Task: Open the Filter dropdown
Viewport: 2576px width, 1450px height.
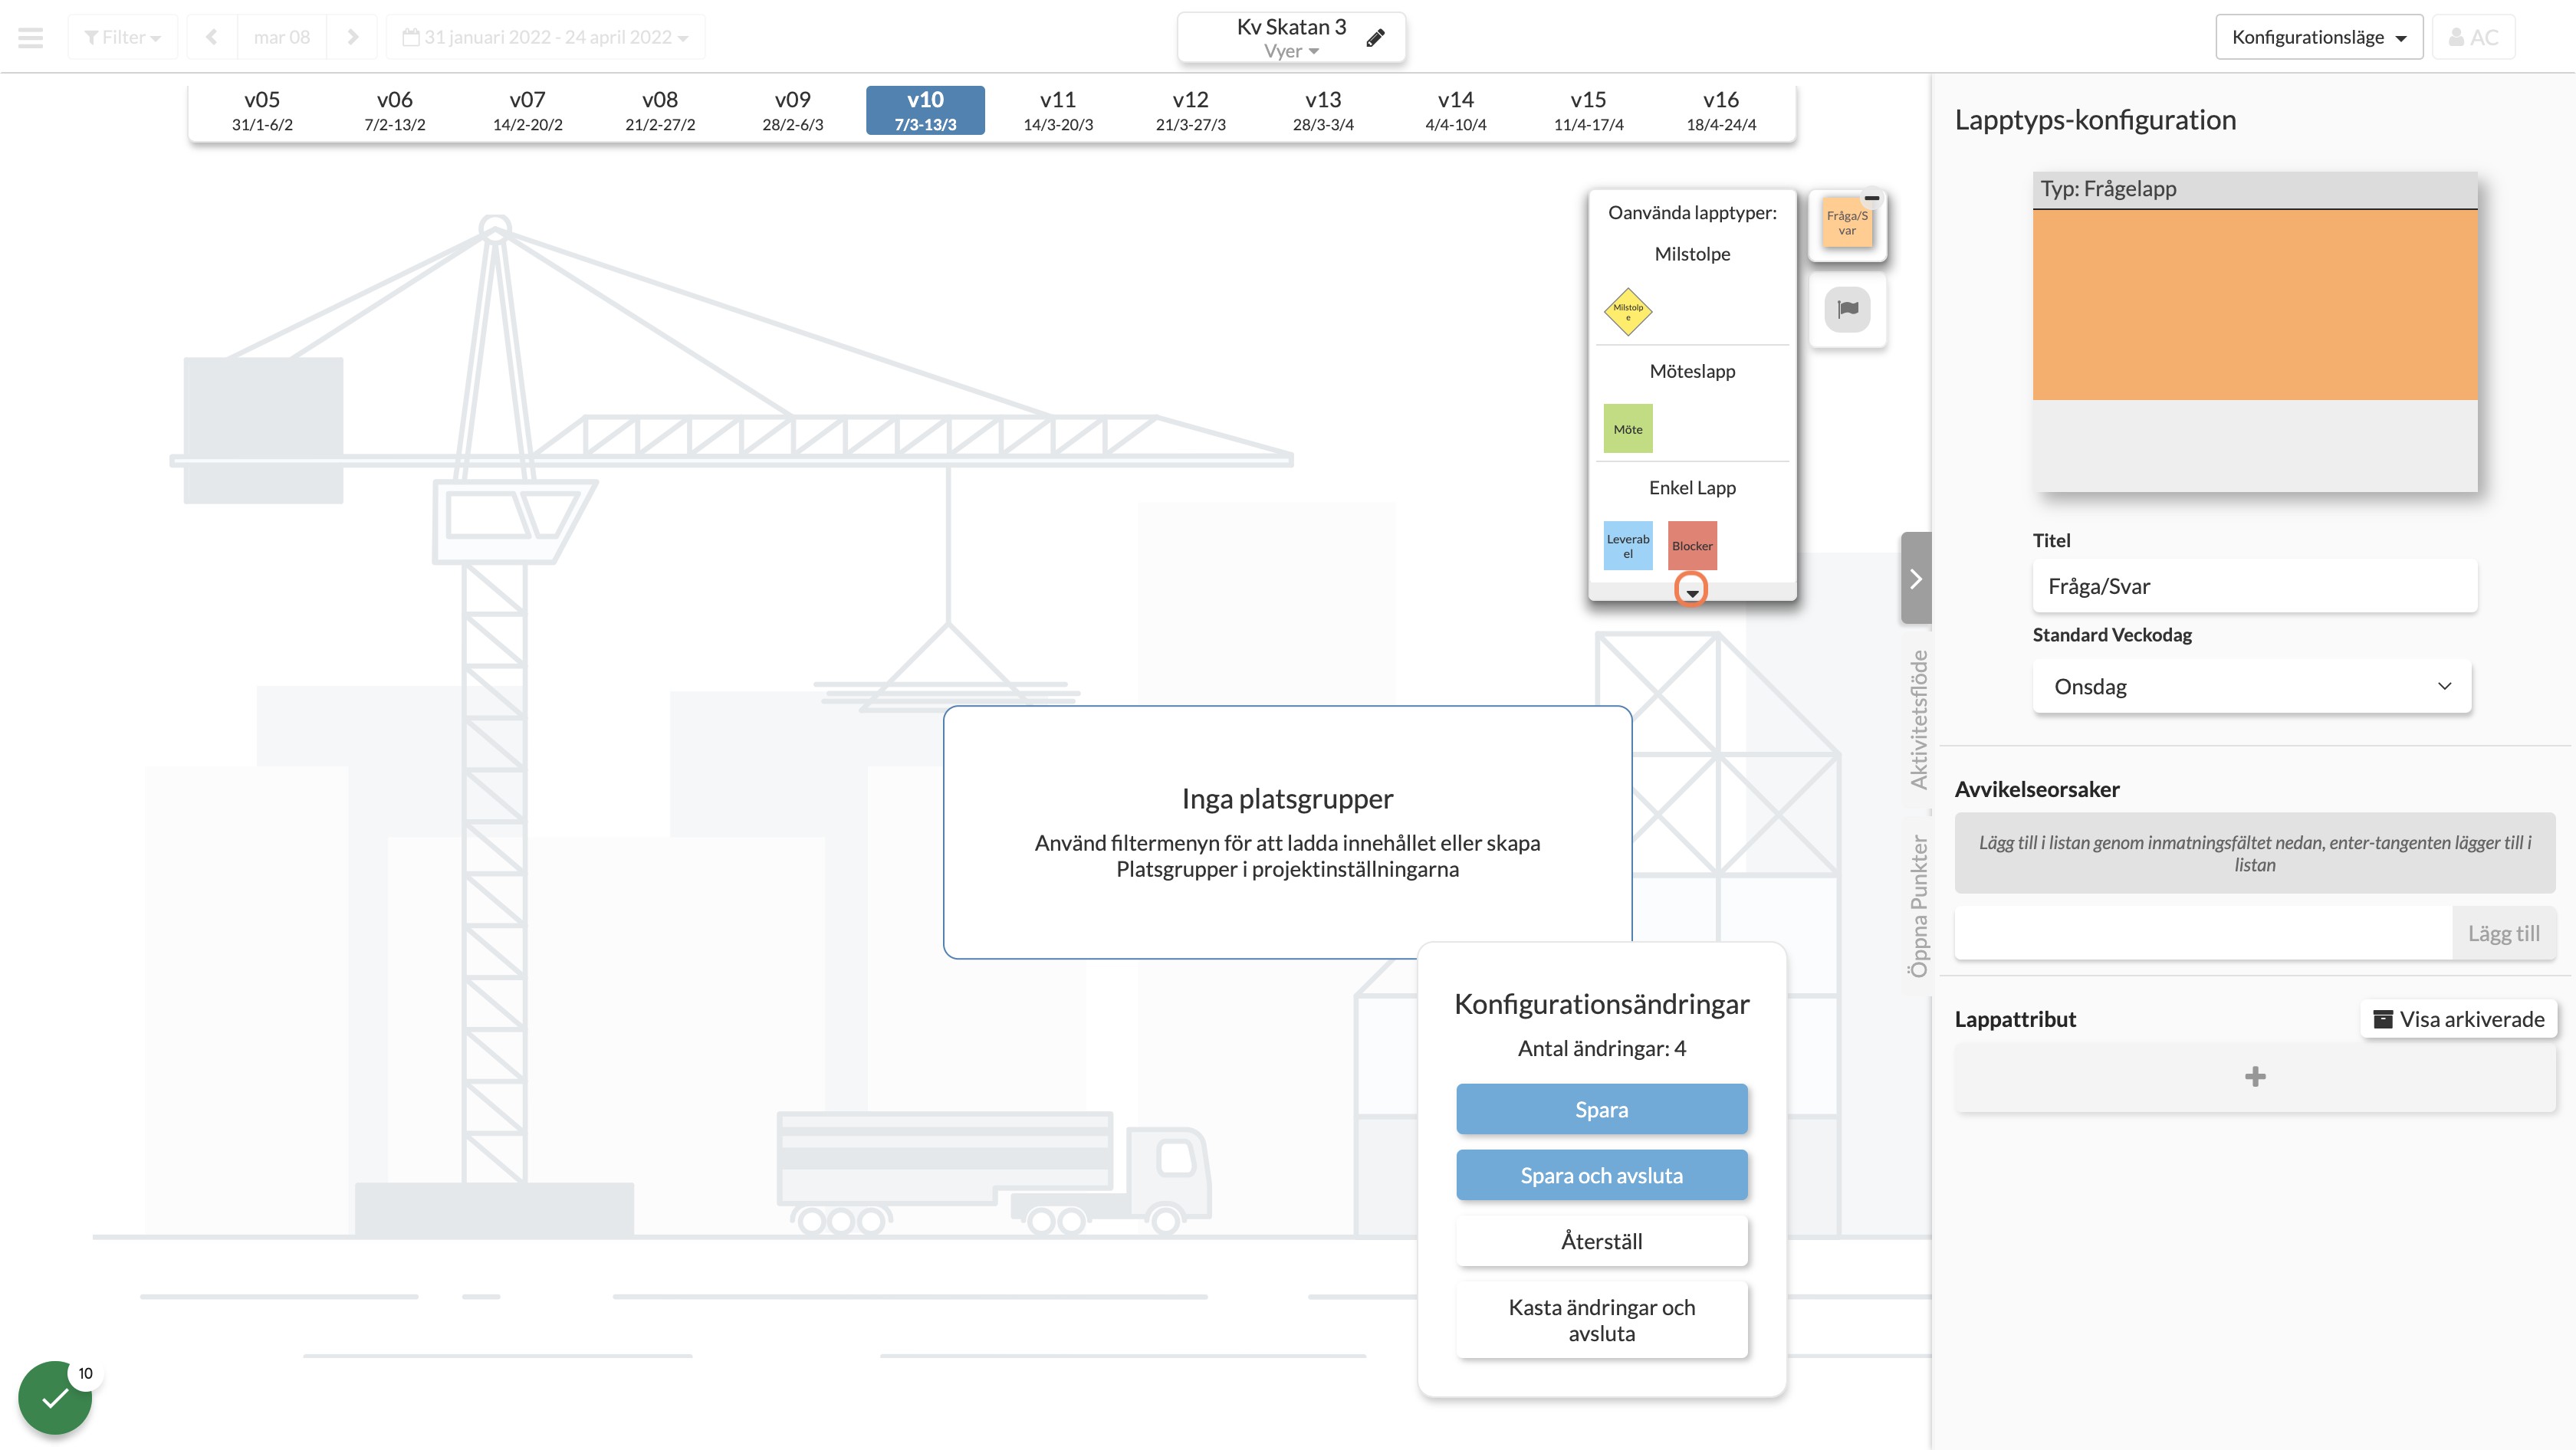Action: (122, 37)
